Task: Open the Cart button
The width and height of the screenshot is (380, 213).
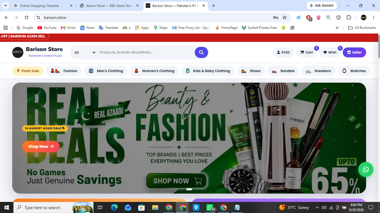Action: tap(306, 52)
